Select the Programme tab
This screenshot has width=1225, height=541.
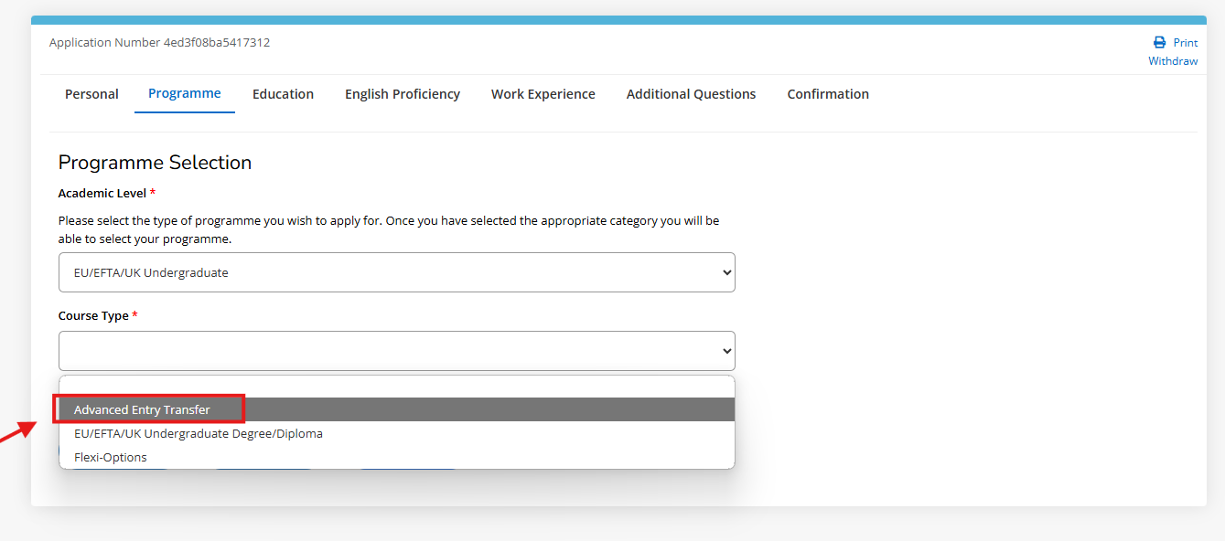(x=184, y=93)
